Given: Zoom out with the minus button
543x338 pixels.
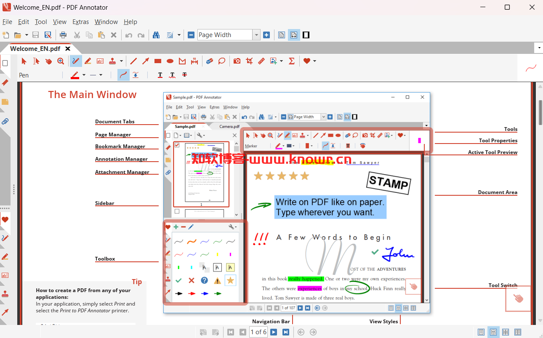Looking at the screenshot, I should click(191, 35).
